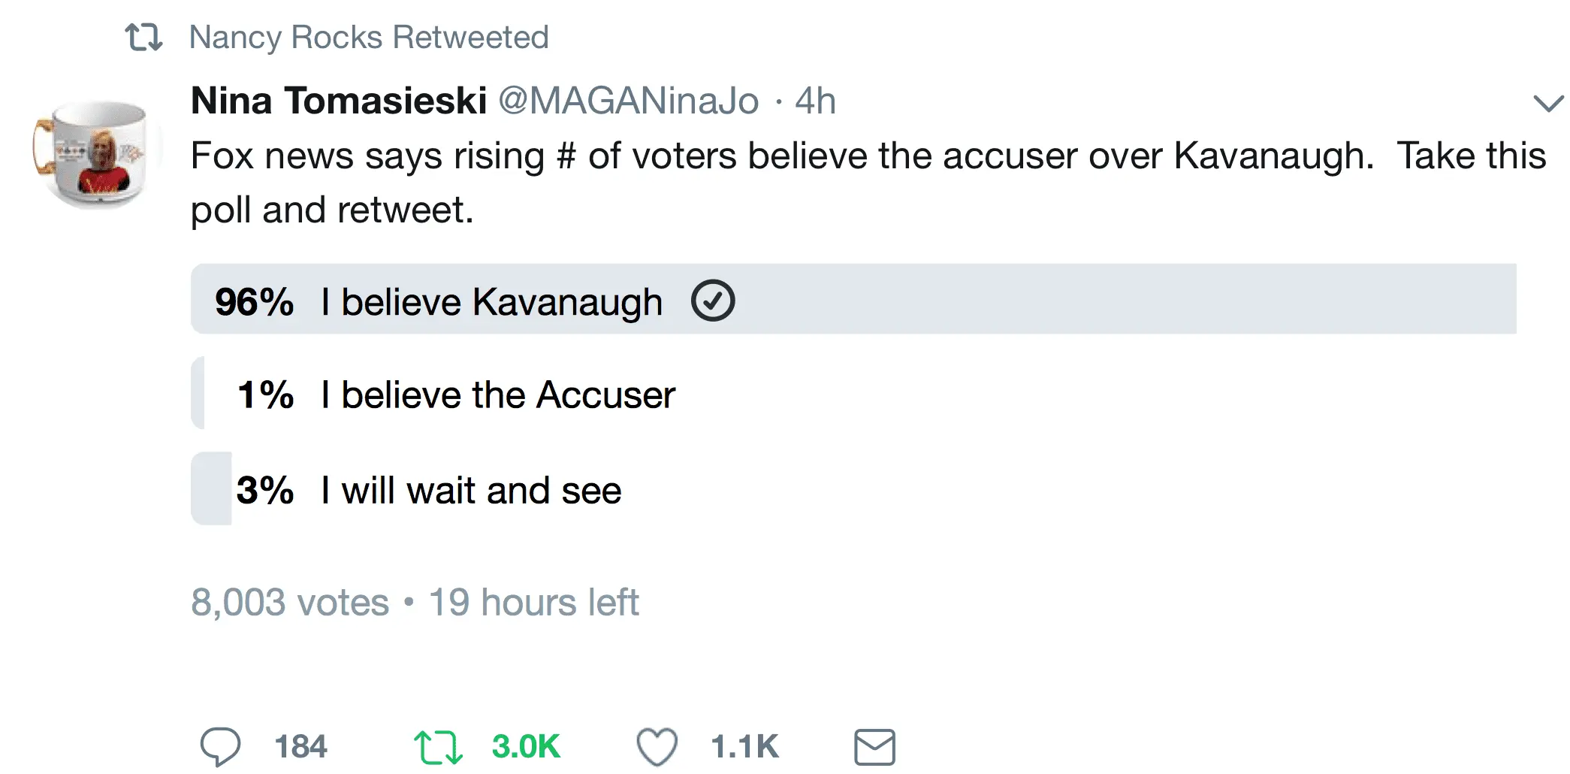Click the 184 replies count
Image resolution: width=1570 pixels, height=774 pixels.
(x=300, y=747)
